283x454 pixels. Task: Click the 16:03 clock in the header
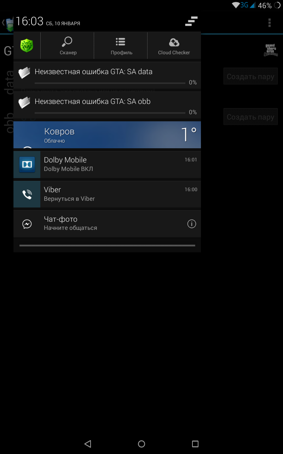click(29, 21)
